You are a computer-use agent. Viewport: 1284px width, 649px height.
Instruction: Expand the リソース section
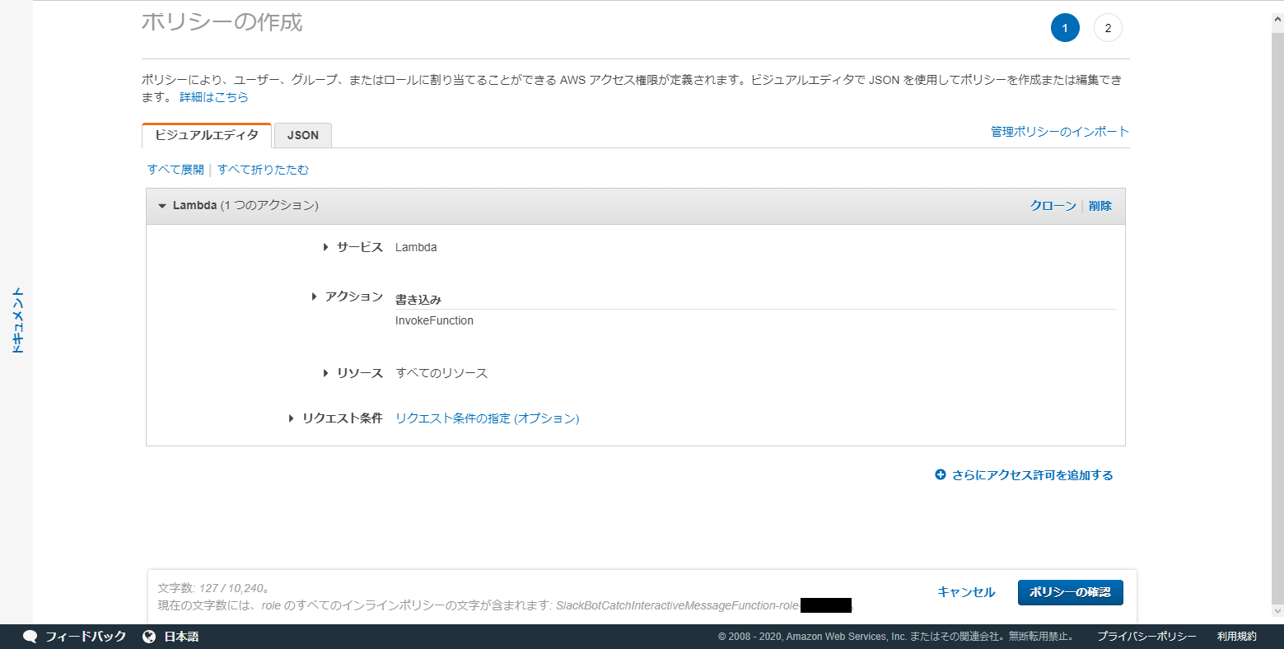pyautogui.click(x=326, y=373)
